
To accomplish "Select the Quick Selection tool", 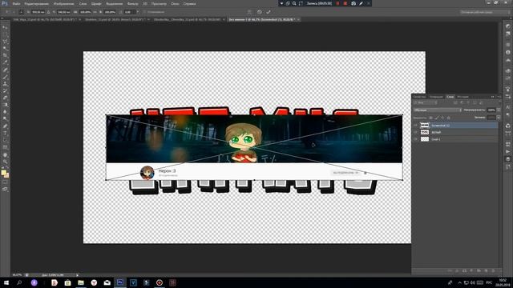I will point(5,49).
